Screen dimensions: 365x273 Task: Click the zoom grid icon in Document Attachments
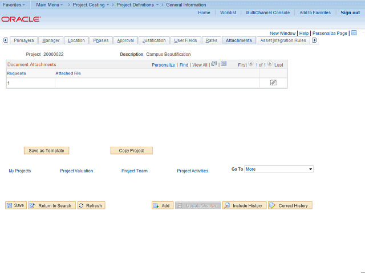click(x=214, y=64)
